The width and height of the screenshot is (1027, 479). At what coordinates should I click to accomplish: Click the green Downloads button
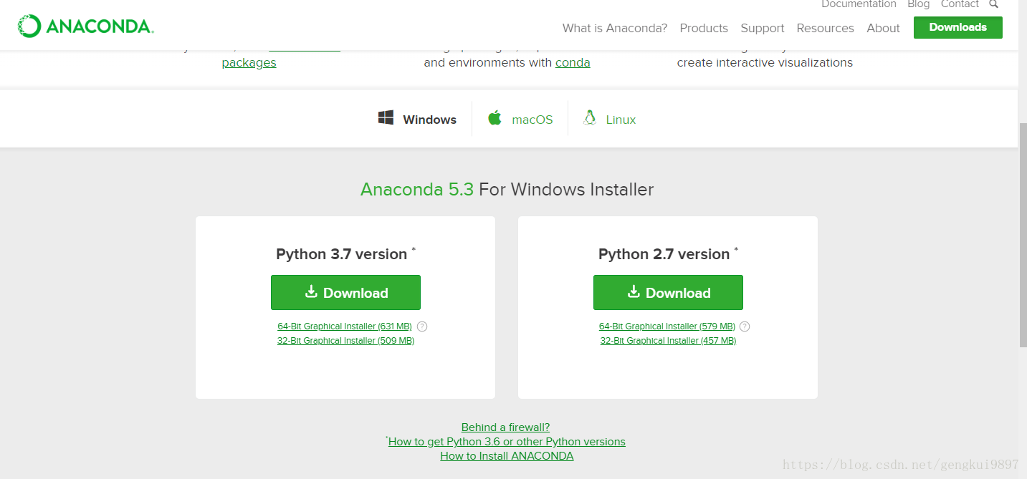(957, 26)
